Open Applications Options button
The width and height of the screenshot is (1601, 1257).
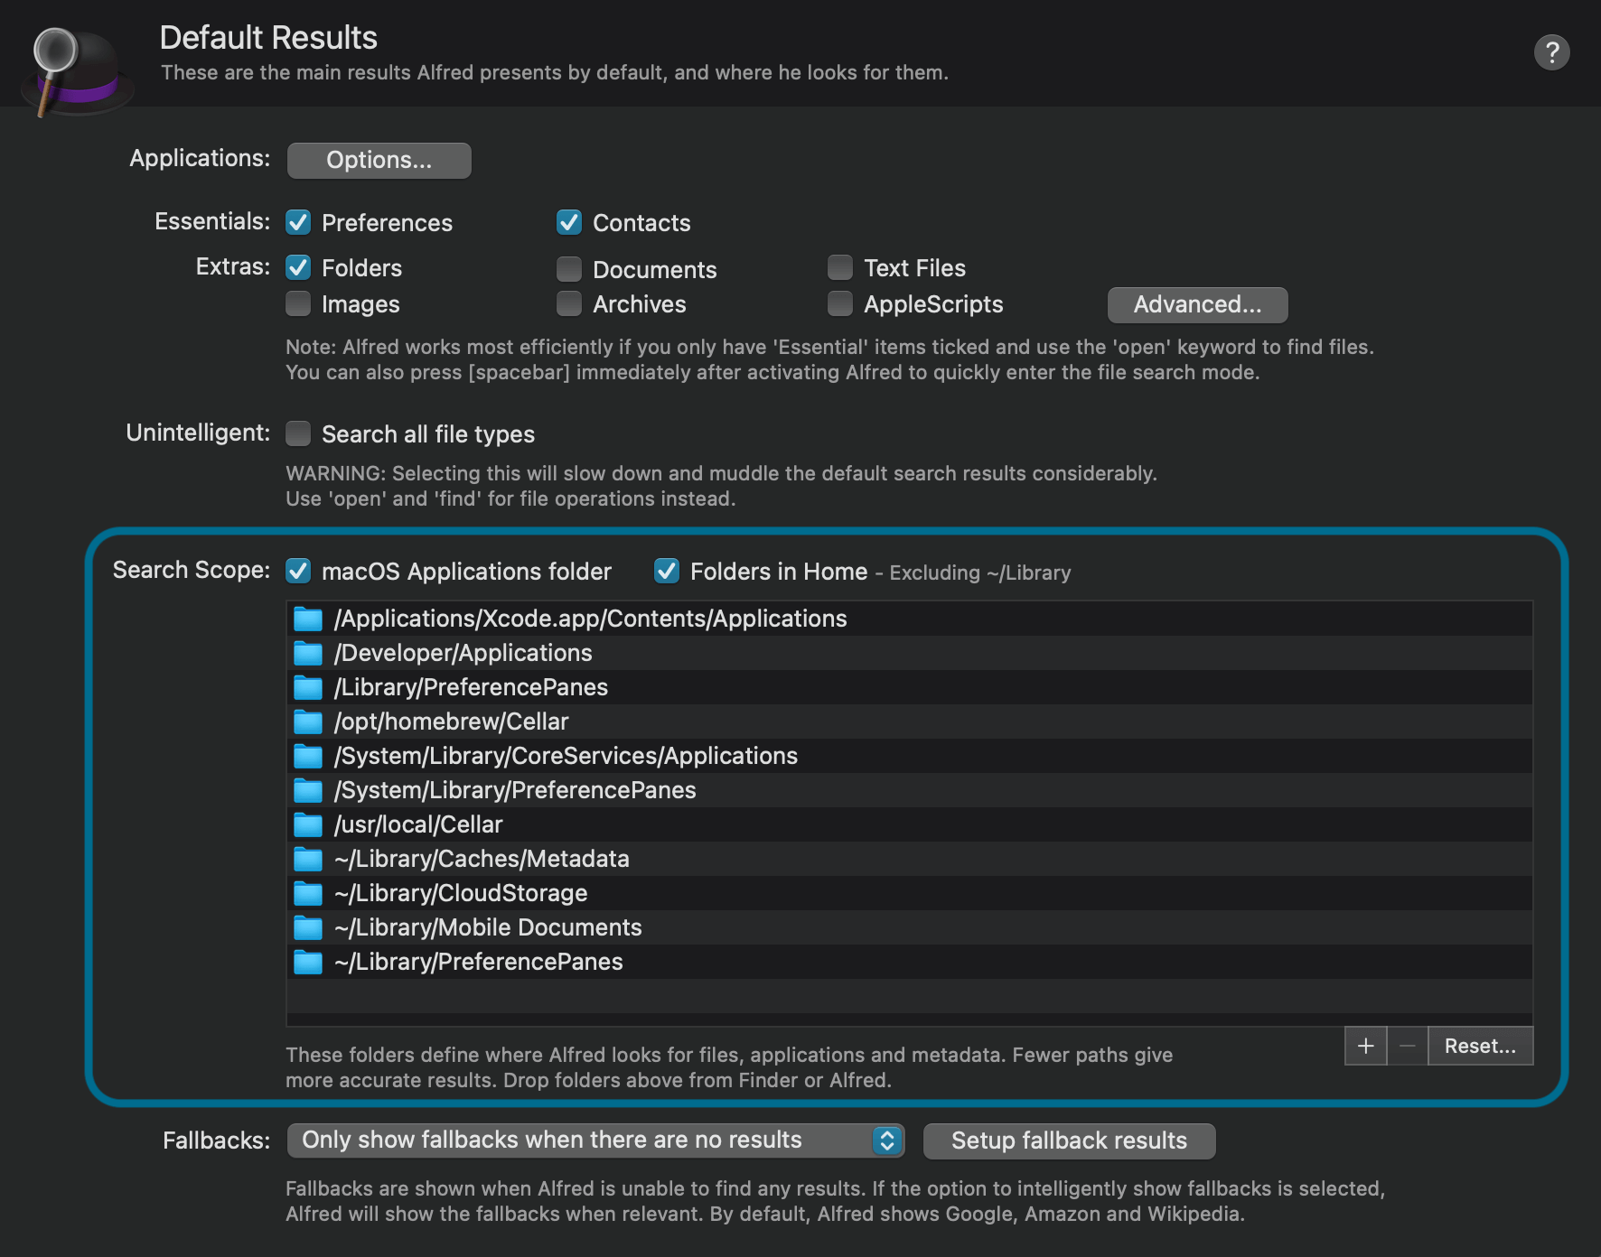[x=379, y=160]
